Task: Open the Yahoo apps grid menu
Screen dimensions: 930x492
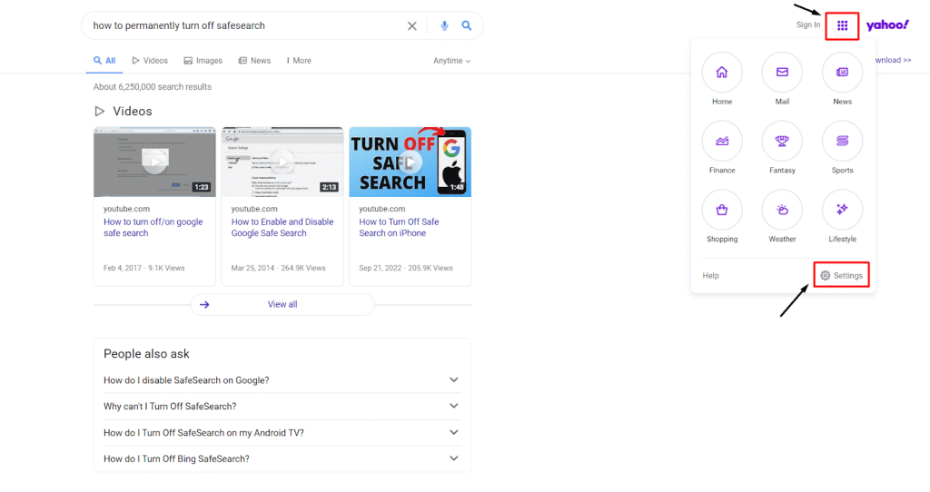Action: [x=842, y=25]
